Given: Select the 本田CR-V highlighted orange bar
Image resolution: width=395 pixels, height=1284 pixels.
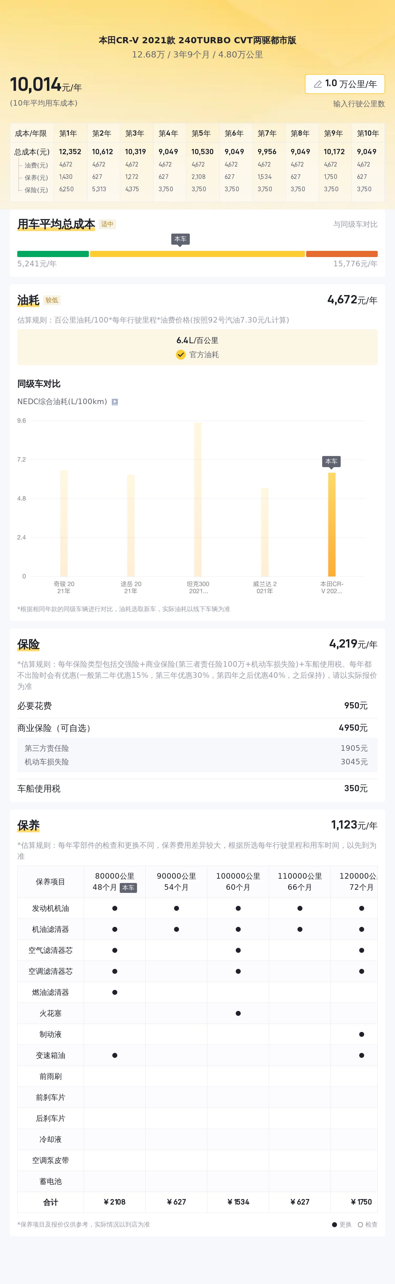Looking at the screenshot, I should [332, 524].
